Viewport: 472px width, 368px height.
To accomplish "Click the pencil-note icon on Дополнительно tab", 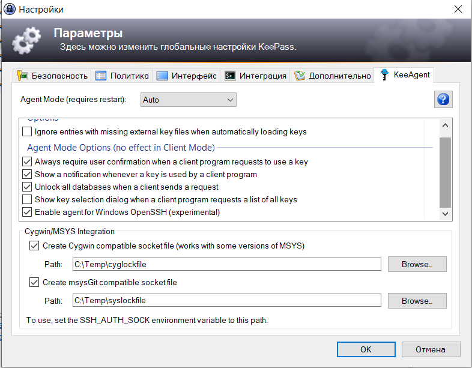I will [x=300, y=76].
